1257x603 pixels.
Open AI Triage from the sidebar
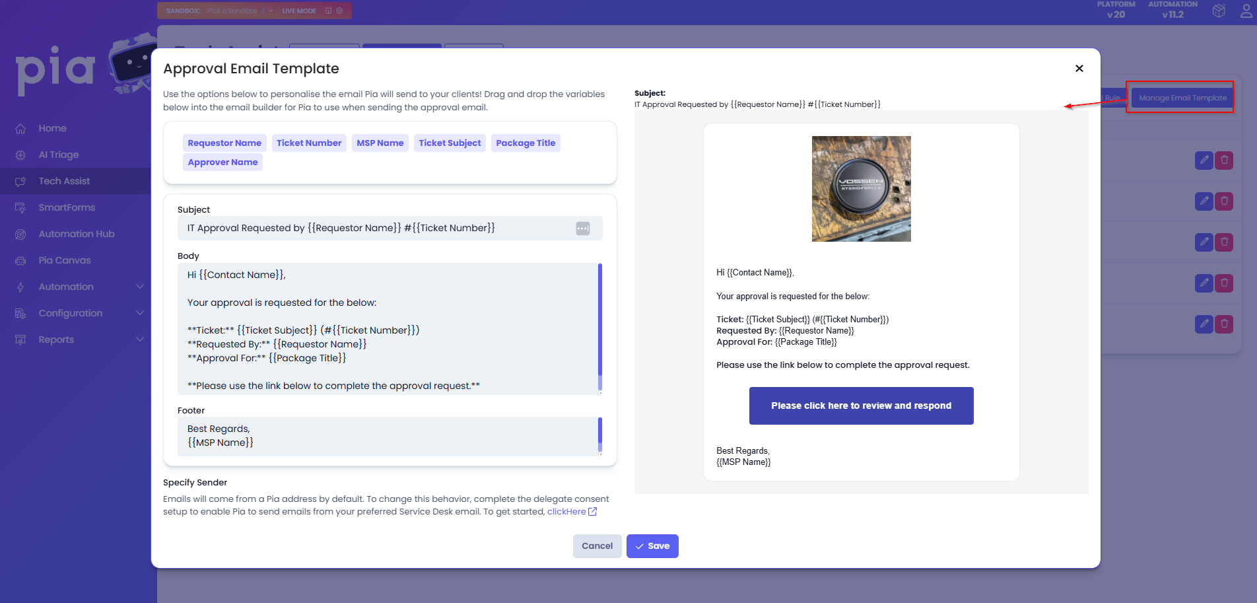(58, 155)
